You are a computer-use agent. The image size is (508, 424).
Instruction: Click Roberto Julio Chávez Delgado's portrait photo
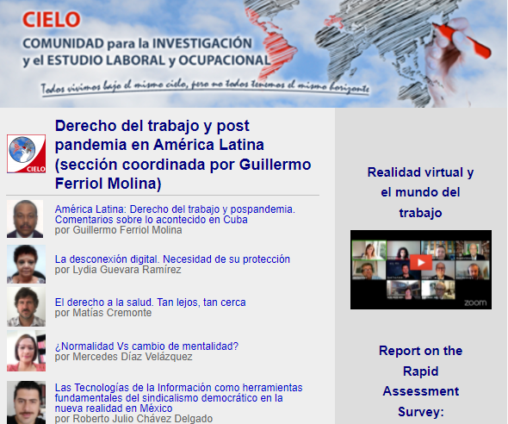[x=26, y=402]
